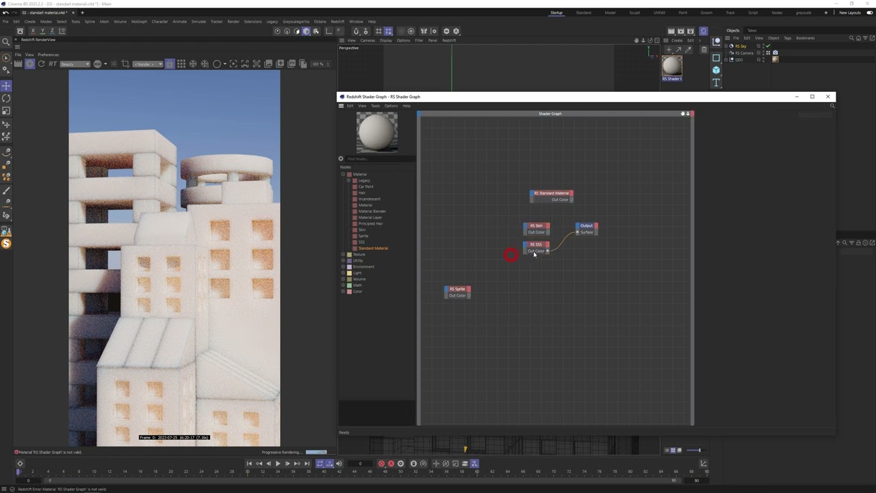The height and width of the screenshot is (493, 876).
Task: Click the Text tool T icon
Action: coord(716,83)
